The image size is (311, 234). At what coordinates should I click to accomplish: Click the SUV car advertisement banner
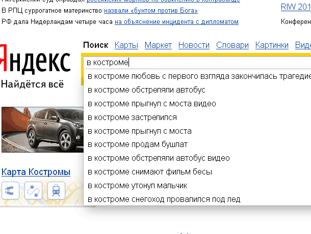pyautogui.click(x=42, y=130)
